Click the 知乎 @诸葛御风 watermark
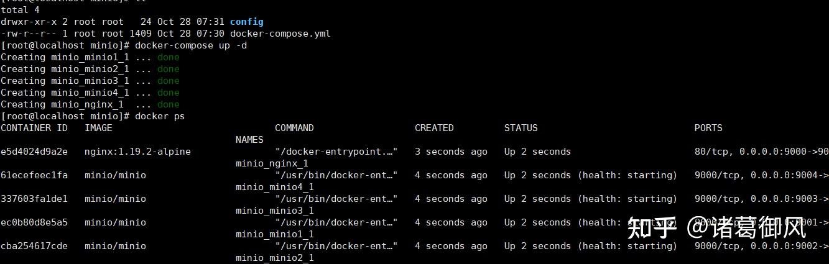The height and width of the screenshot is (264, 829). click(x=716, y=228)
